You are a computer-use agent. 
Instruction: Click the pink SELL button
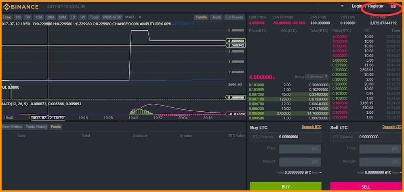[366, 186]
